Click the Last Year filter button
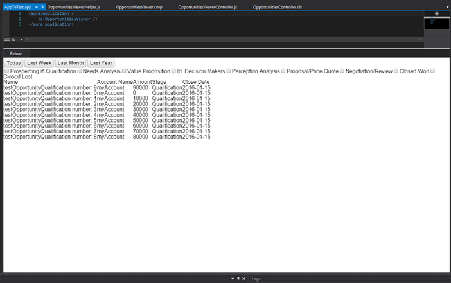 point(101,63)
